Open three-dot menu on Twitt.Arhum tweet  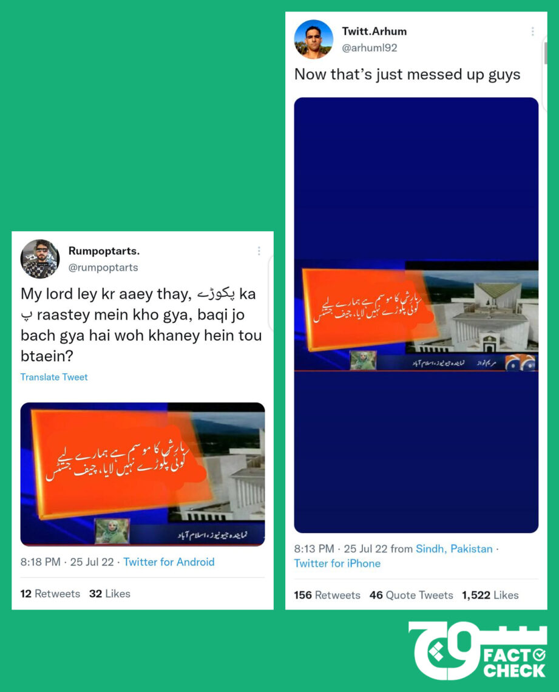pyautogui.click(x=532, y=32)
